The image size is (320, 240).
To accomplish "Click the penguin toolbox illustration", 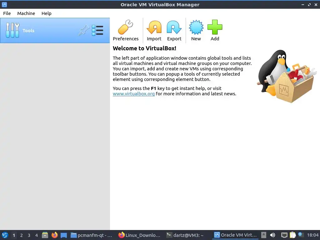I will (287, 76).
